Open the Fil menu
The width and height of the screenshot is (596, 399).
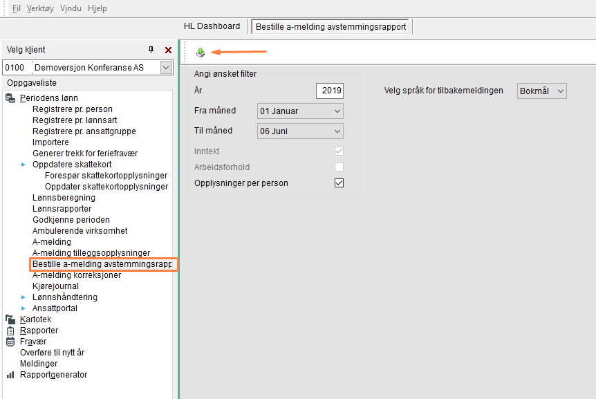click(17, 8)
